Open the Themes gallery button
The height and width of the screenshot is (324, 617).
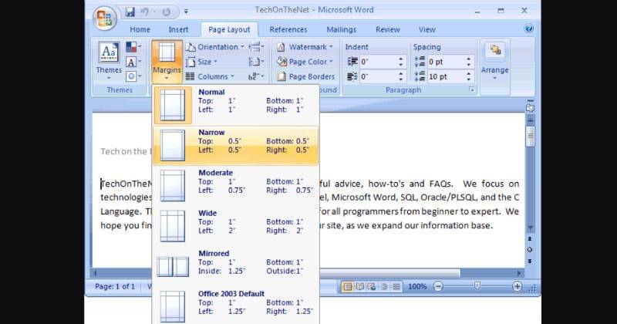109,59
